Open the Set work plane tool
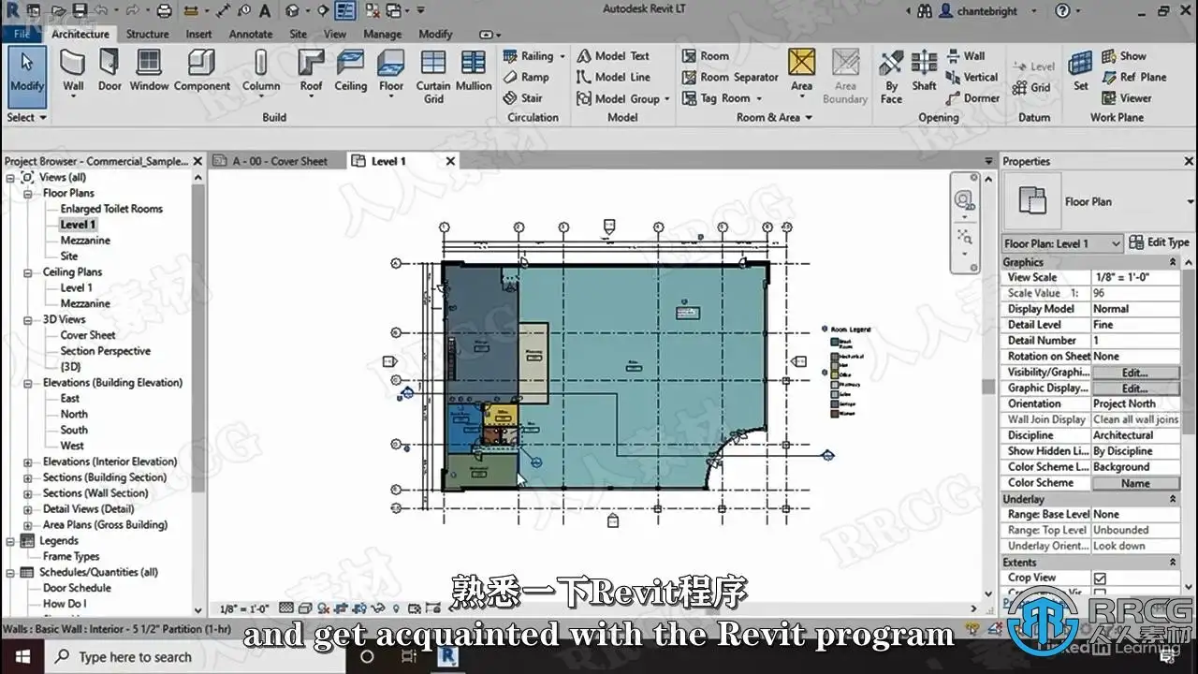Screen dimensions: 1198x674 pyautogui.click(x=1081, y=71)
